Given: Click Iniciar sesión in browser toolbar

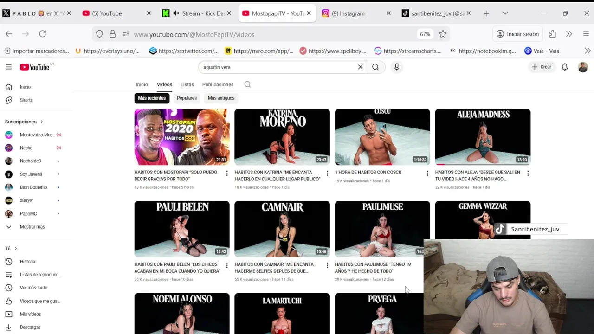Looking at the screenshot, I should pyautogui.click(x=517, y=34).
